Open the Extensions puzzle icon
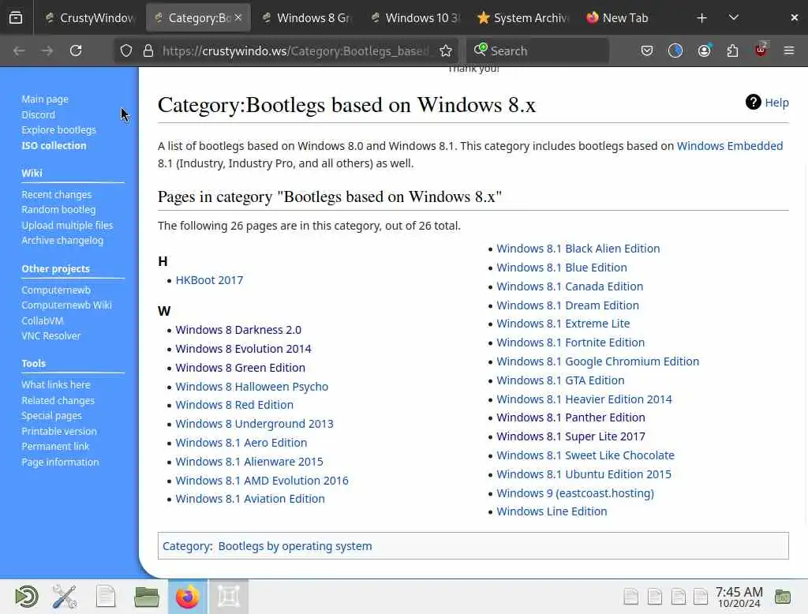 coord(732,51)
